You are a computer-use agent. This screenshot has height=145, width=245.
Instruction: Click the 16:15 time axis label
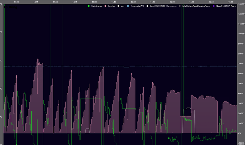[192, 2]
